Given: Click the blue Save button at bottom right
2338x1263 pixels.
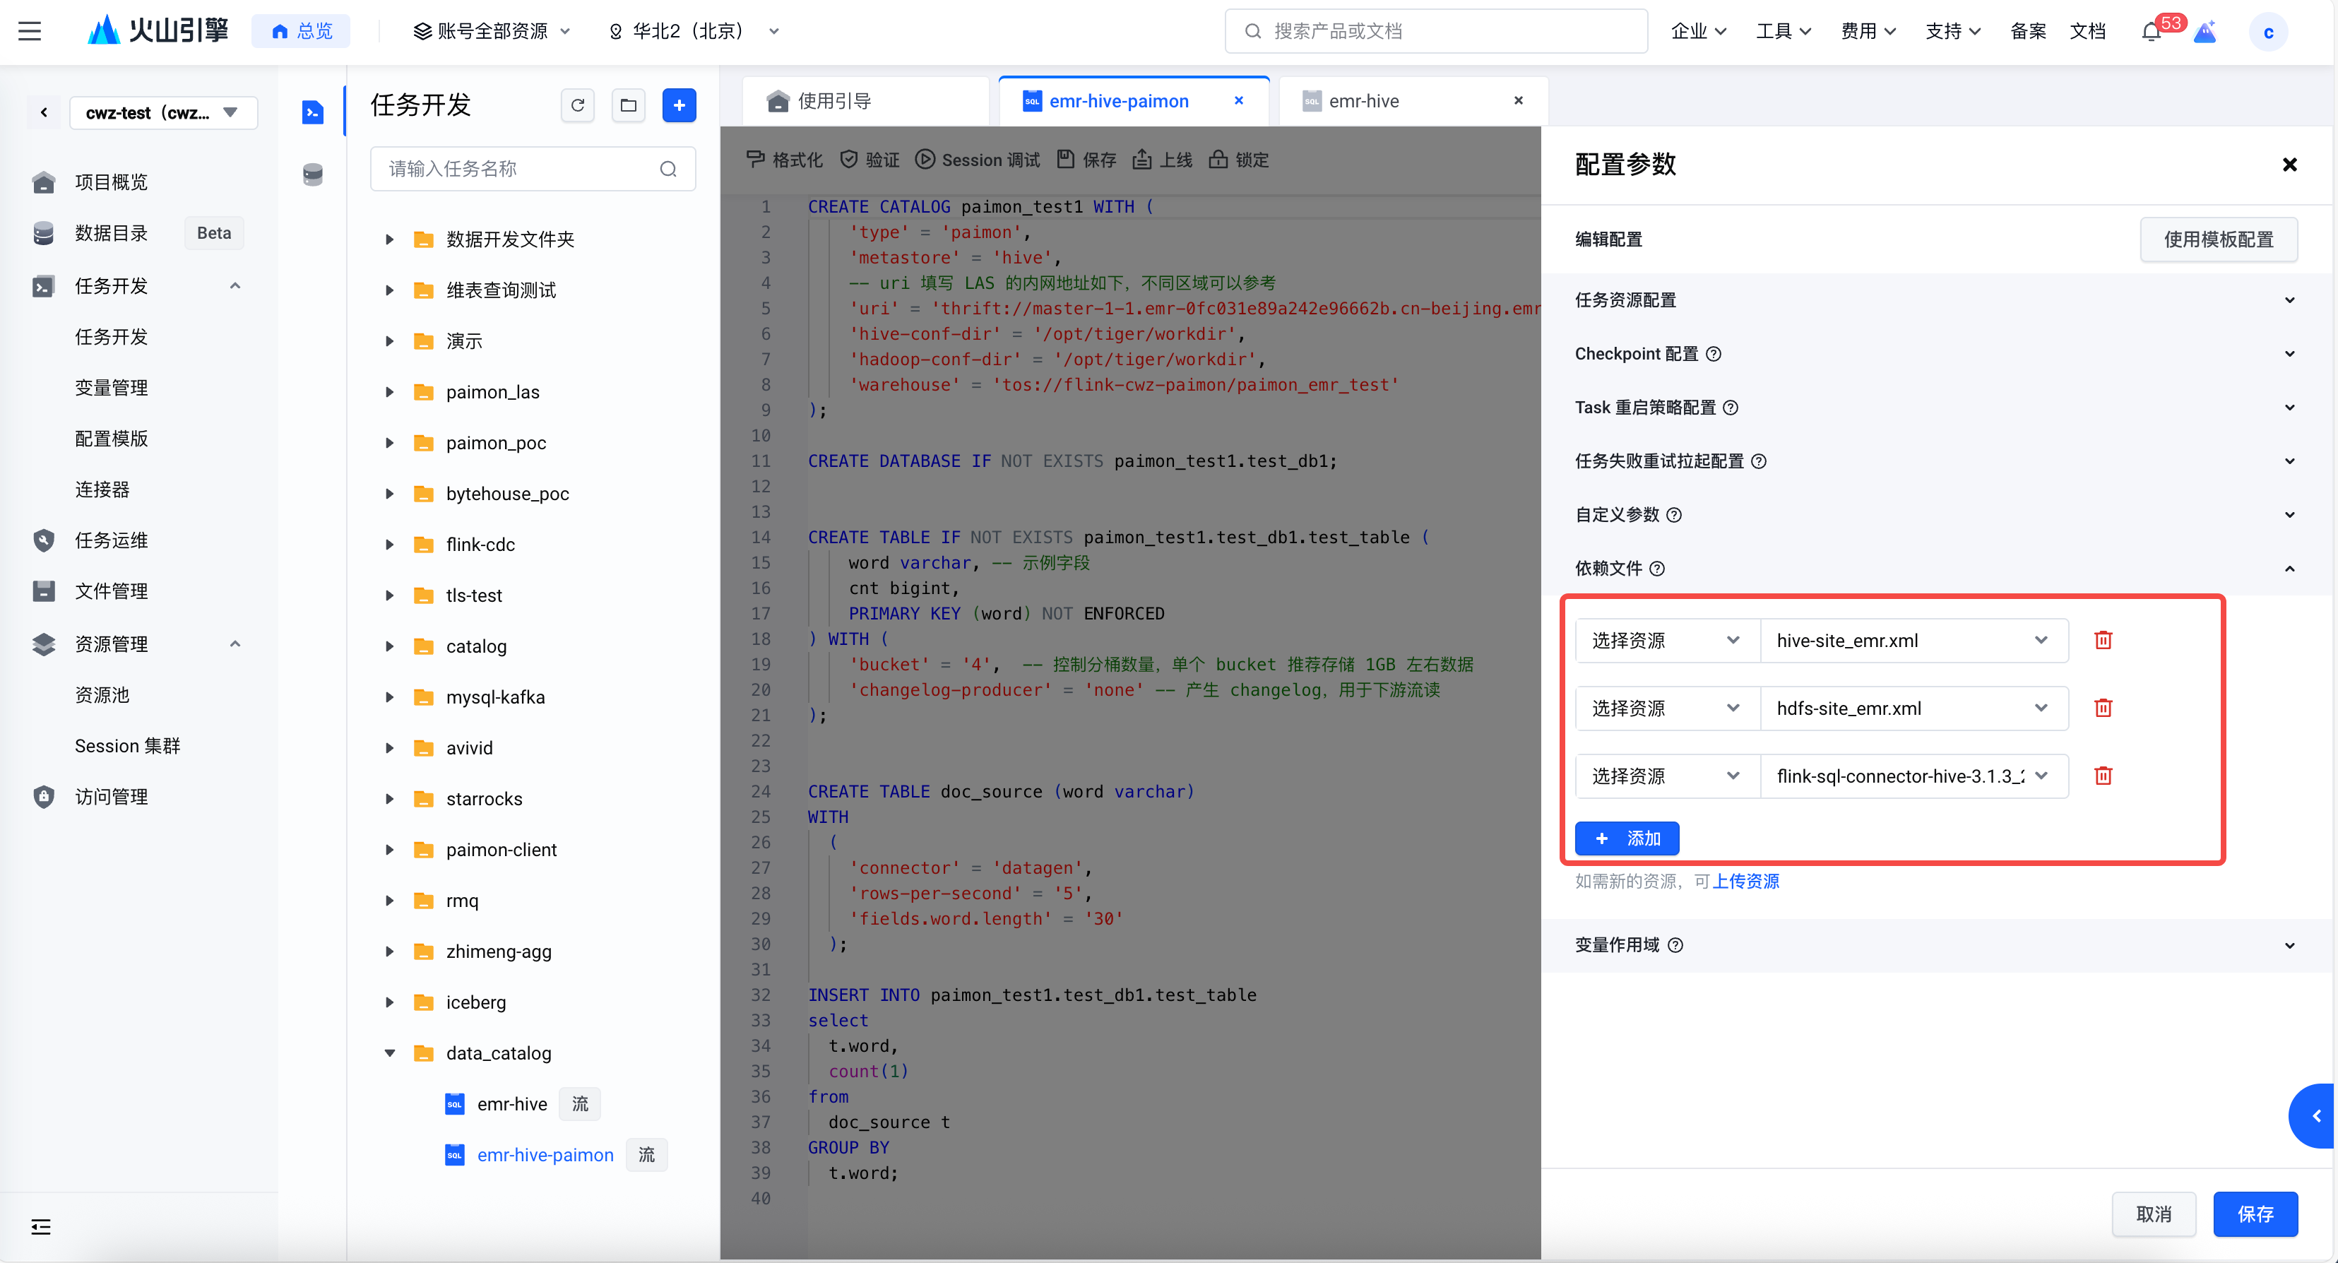Looking at the screenshot, I should point(2255,1214).
